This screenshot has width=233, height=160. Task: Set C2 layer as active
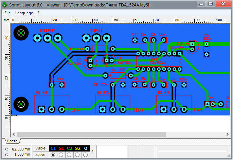69,155
